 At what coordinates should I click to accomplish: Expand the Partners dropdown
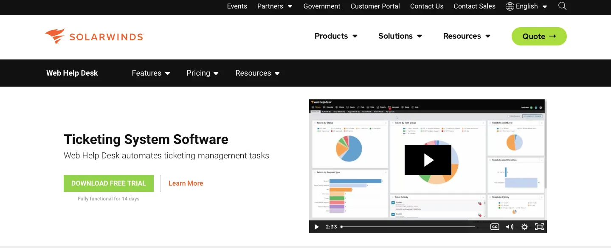click(275, 6)
